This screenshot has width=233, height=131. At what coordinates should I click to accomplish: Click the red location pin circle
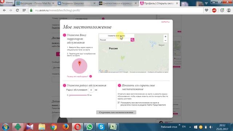tap(80, 66)
